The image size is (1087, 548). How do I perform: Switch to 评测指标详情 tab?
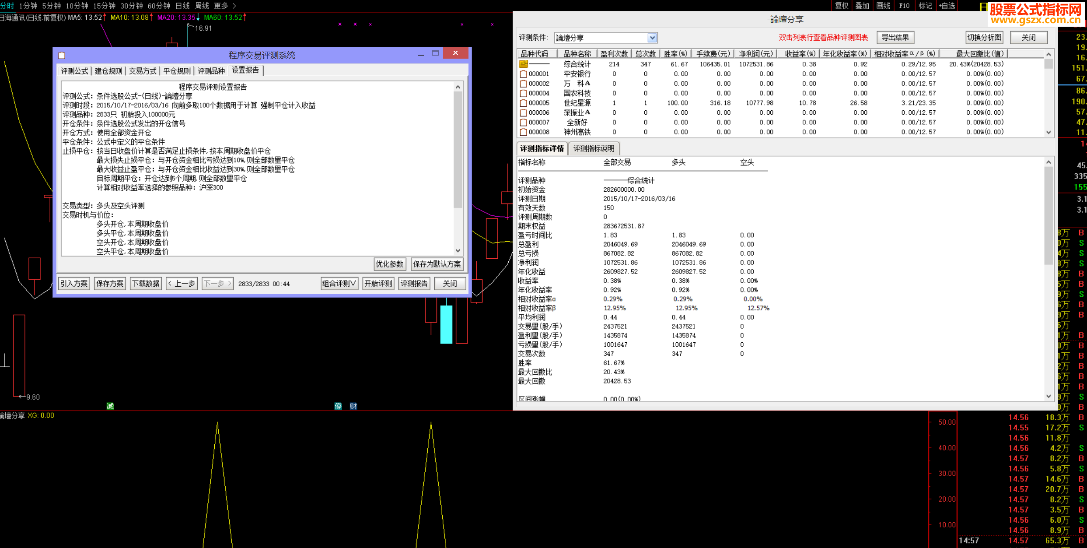point(542,148)
